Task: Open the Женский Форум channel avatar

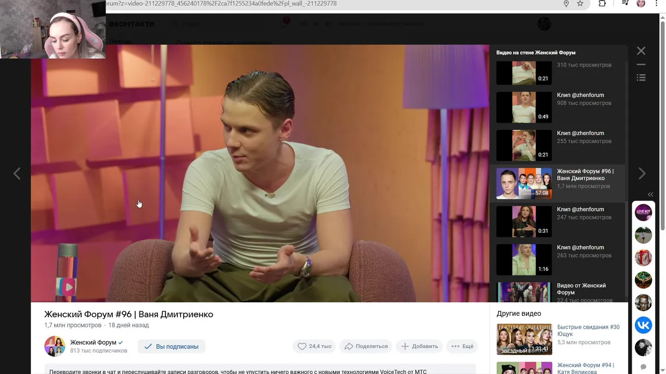Action: [x=55, y=346]
